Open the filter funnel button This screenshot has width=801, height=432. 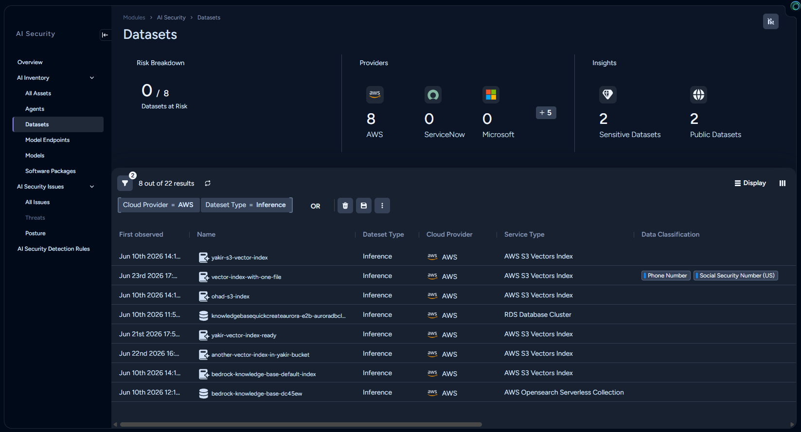pyautogui.click(x=125, y=183)
